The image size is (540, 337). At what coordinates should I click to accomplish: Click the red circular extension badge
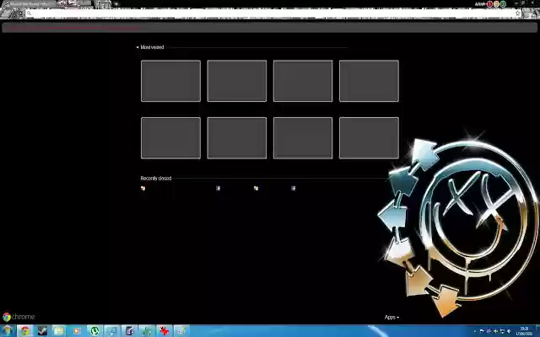tap(489, 4)
